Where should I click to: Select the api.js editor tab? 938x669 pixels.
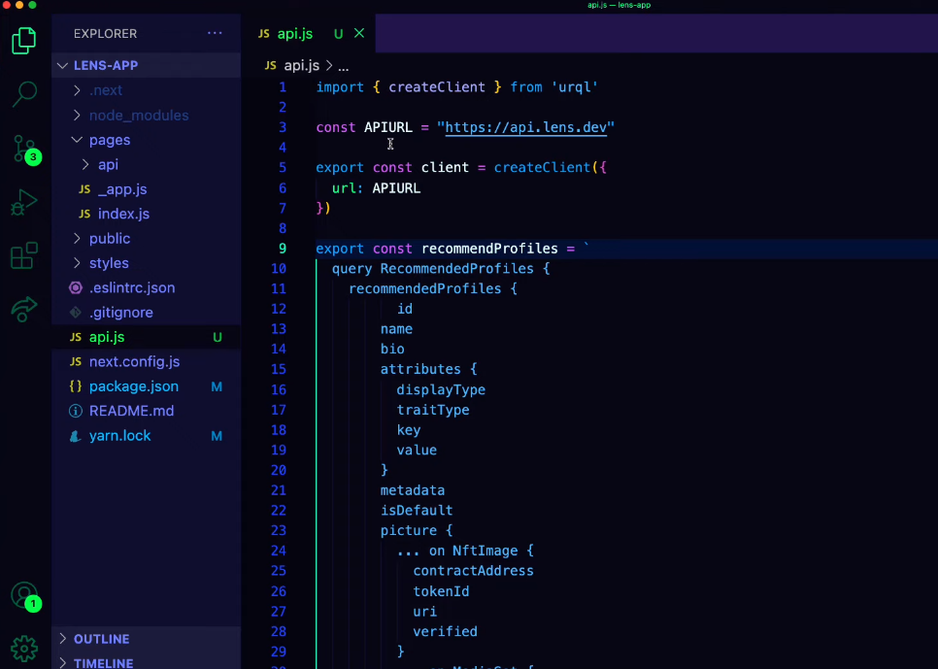coord(294,33)
